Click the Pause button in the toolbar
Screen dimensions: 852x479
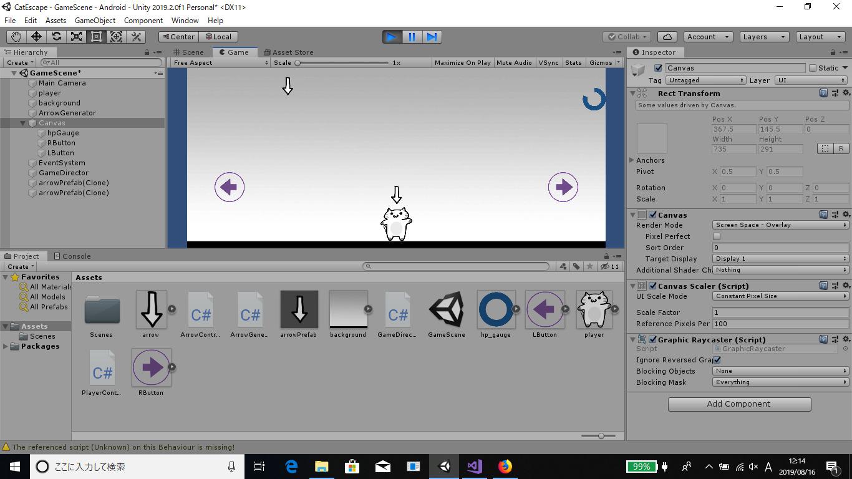click(x=412, y=37)
